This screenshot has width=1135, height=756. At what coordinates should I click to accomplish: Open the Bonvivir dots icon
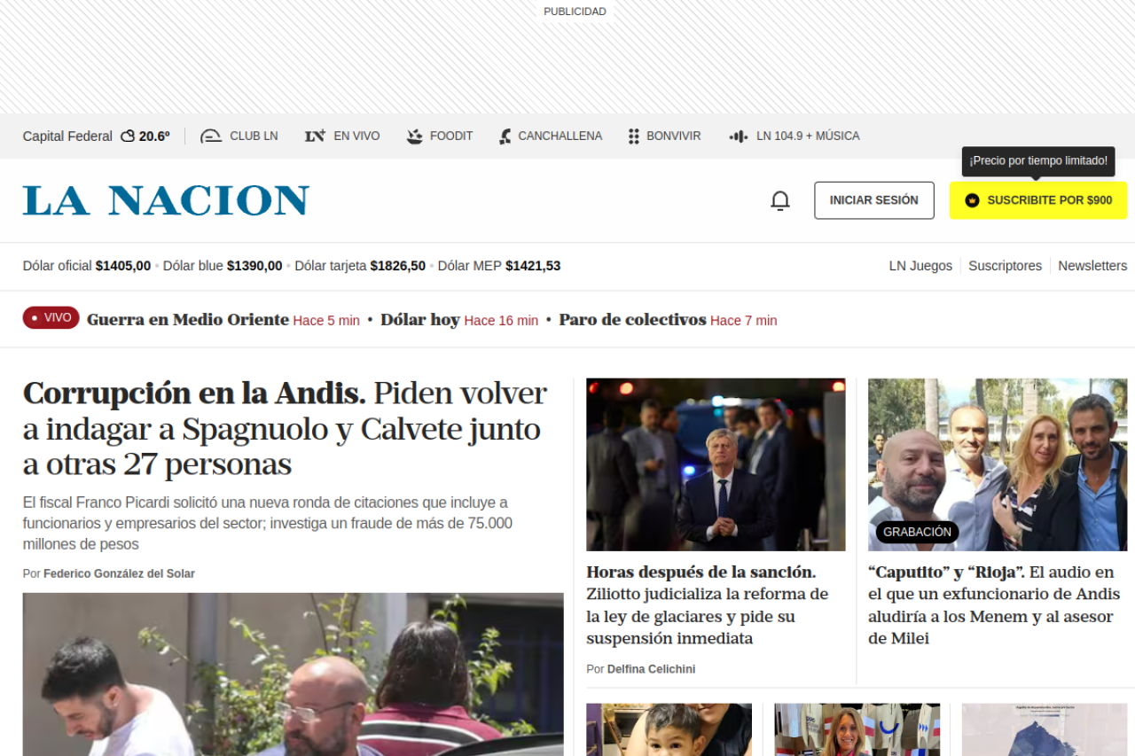click(634, 136)
